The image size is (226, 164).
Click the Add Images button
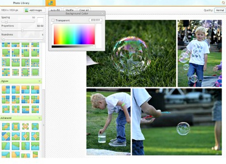(35, 10)
